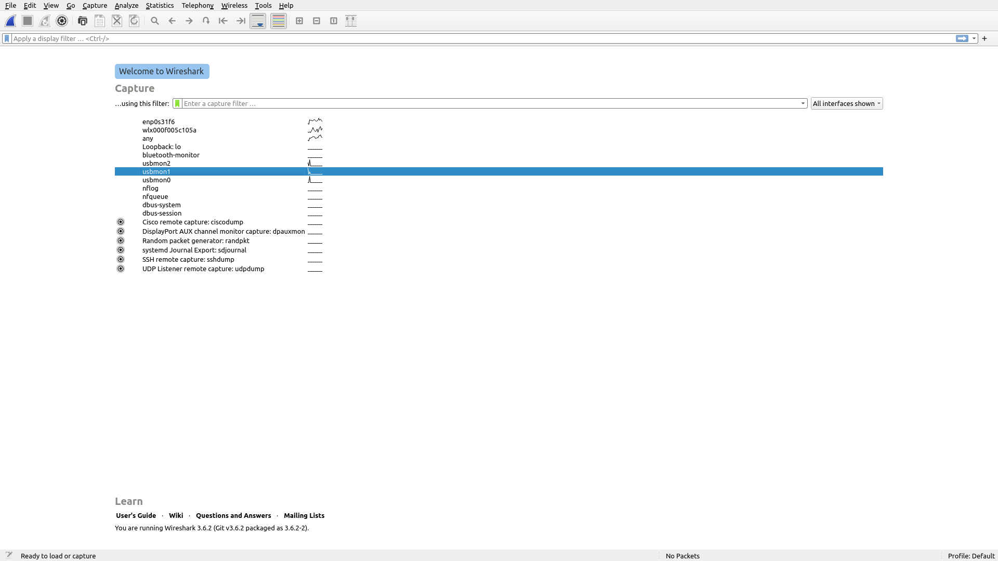
Task: Select the wlx000f005c105a wireless interface
Action: click(x=499, y=130)
